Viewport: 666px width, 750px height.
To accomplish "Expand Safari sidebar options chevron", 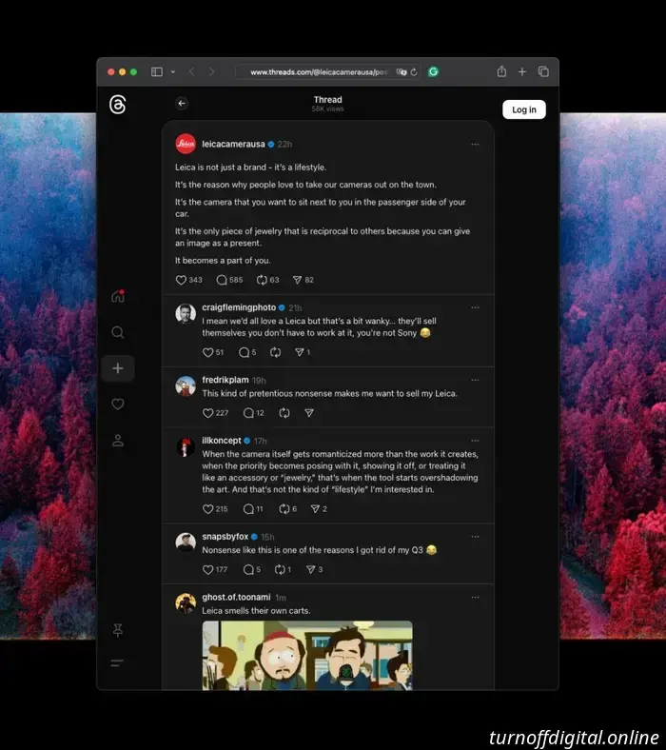I will (173, 71).
